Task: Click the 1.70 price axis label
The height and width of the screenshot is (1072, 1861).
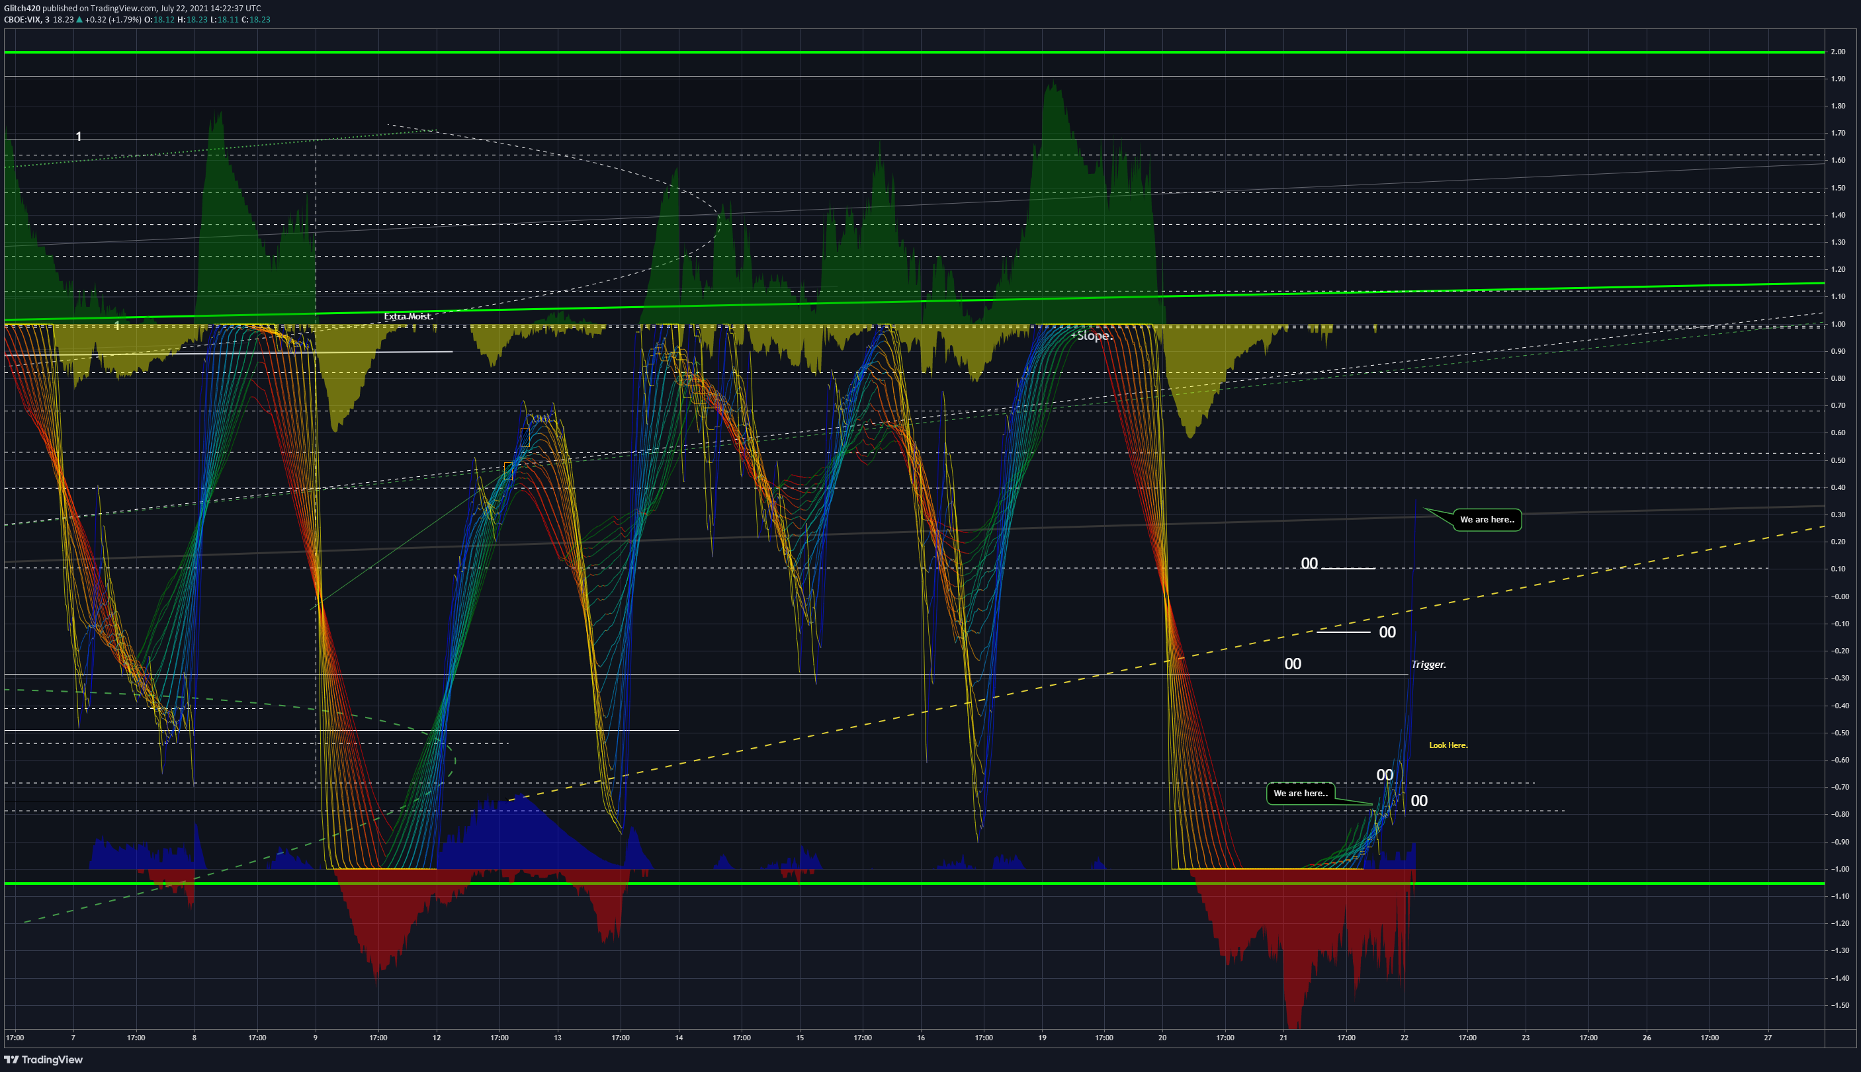Action: 1837,134
